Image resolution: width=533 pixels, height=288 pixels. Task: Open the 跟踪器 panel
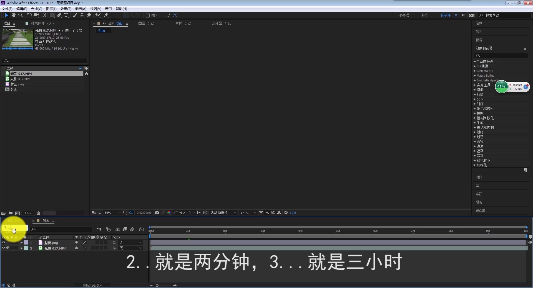coord(480,210)
